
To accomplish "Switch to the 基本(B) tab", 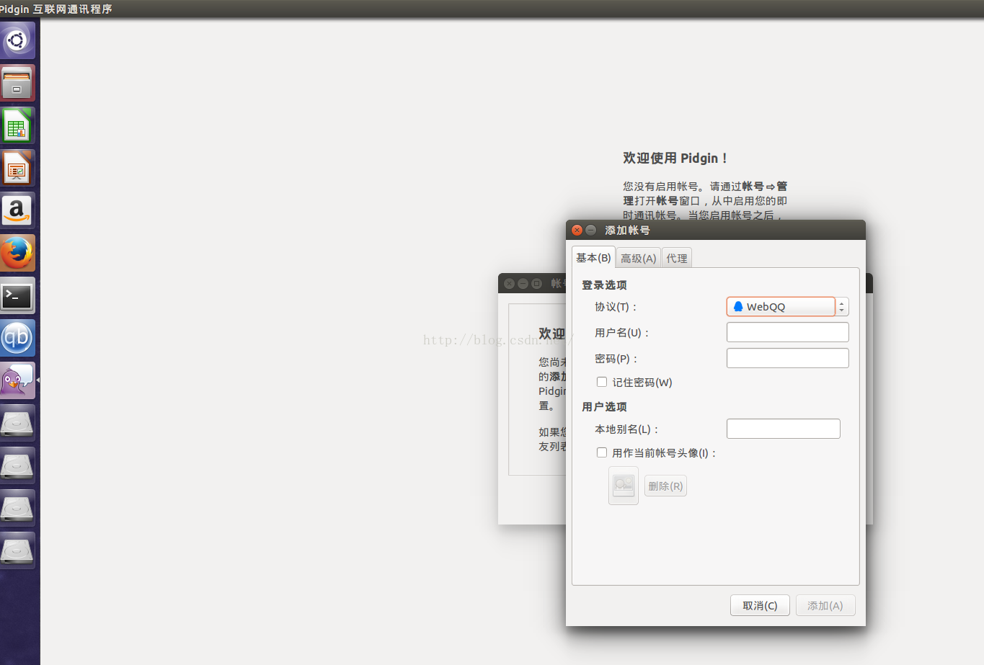I will point(593,257).
